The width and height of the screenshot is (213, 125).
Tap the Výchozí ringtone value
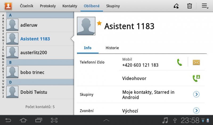[130, 111]
